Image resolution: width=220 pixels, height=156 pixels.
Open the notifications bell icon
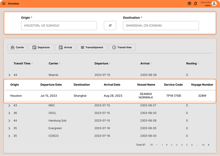tap(195, 4)
